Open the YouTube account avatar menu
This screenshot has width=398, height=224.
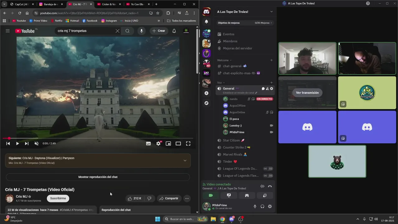[x=186, y=31]
